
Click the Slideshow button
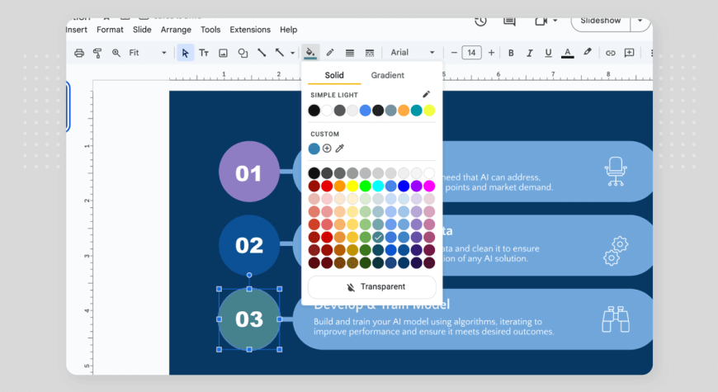[600, 21]
